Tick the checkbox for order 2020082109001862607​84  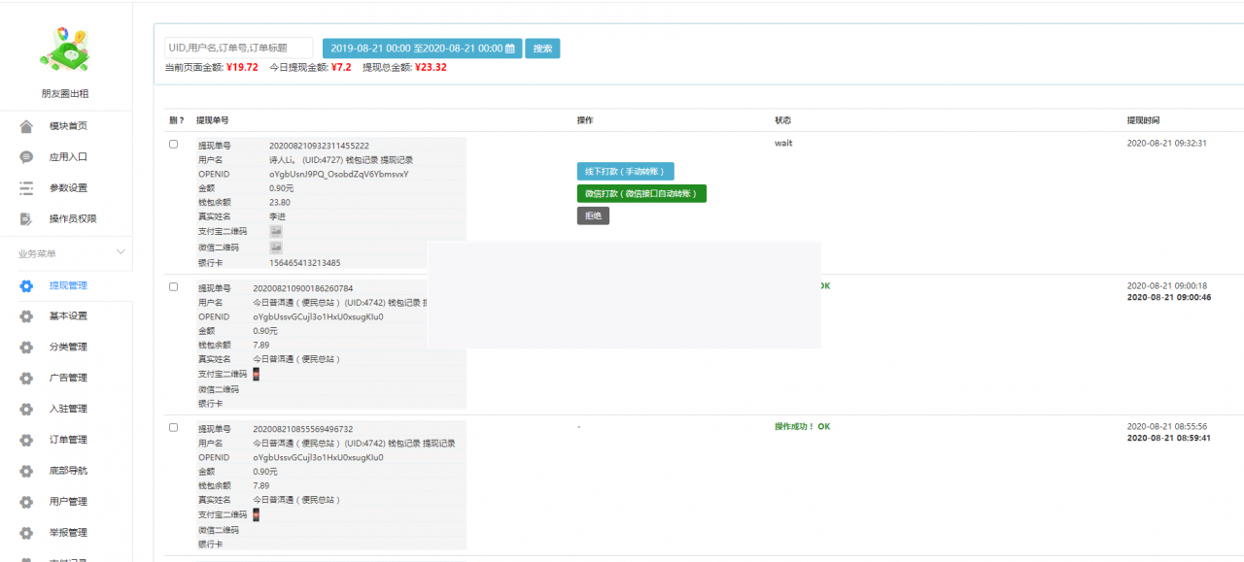pyautogui.click(x=174, y=287)
